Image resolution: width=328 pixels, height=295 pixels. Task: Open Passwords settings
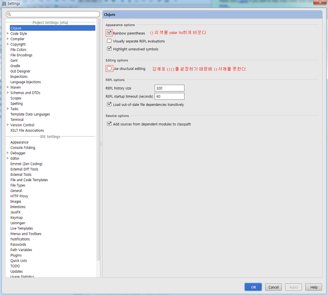18,245
